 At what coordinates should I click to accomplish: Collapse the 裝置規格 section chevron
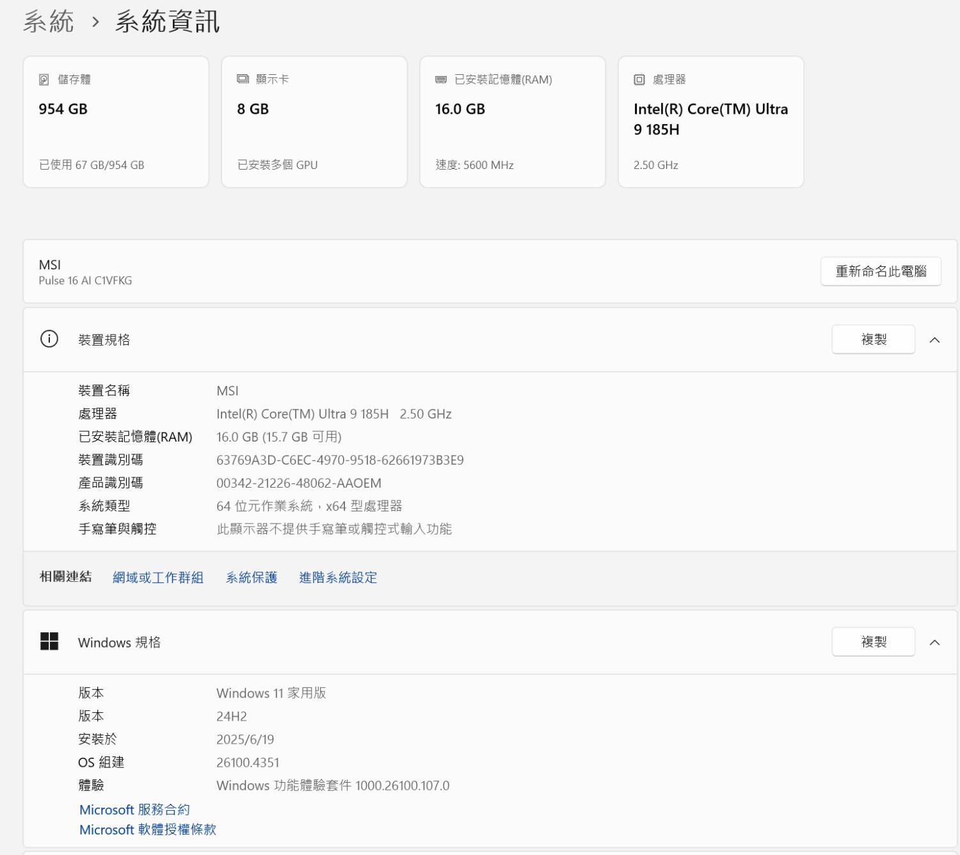click(x=934, y=340)
